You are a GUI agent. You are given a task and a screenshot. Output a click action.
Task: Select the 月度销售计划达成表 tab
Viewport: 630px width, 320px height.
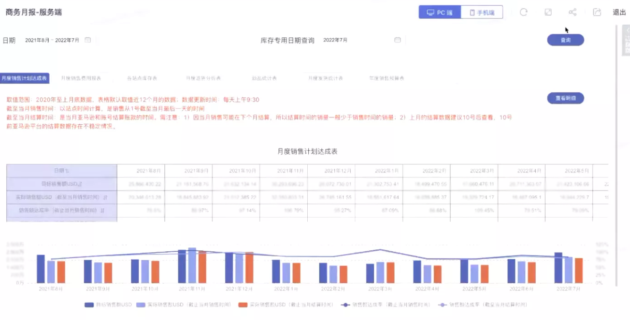[24, 78]
